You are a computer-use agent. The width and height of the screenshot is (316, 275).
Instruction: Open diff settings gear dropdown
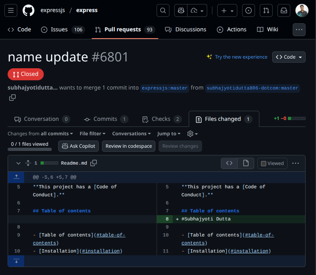(192, 134)
